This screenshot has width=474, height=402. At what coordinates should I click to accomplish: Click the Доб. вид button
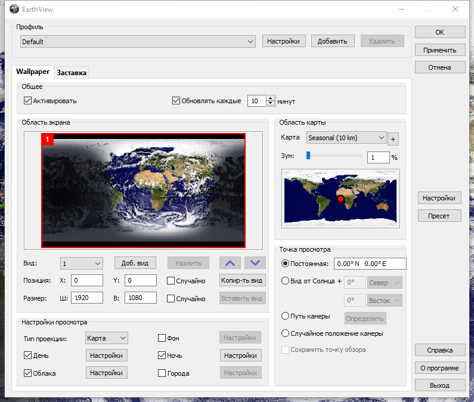tap(135, 263)
